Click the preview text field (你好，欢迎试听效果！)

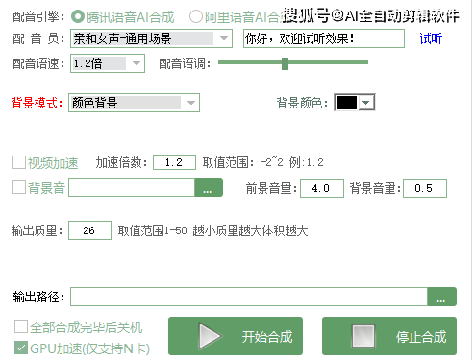[x=324, y=38]
